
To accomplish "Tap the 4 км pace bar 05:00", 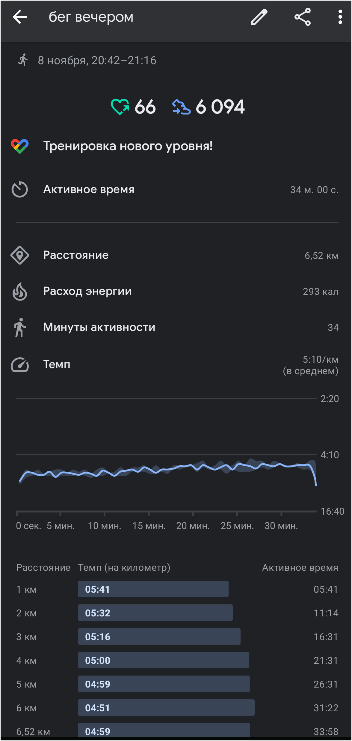I will (164, 660).
